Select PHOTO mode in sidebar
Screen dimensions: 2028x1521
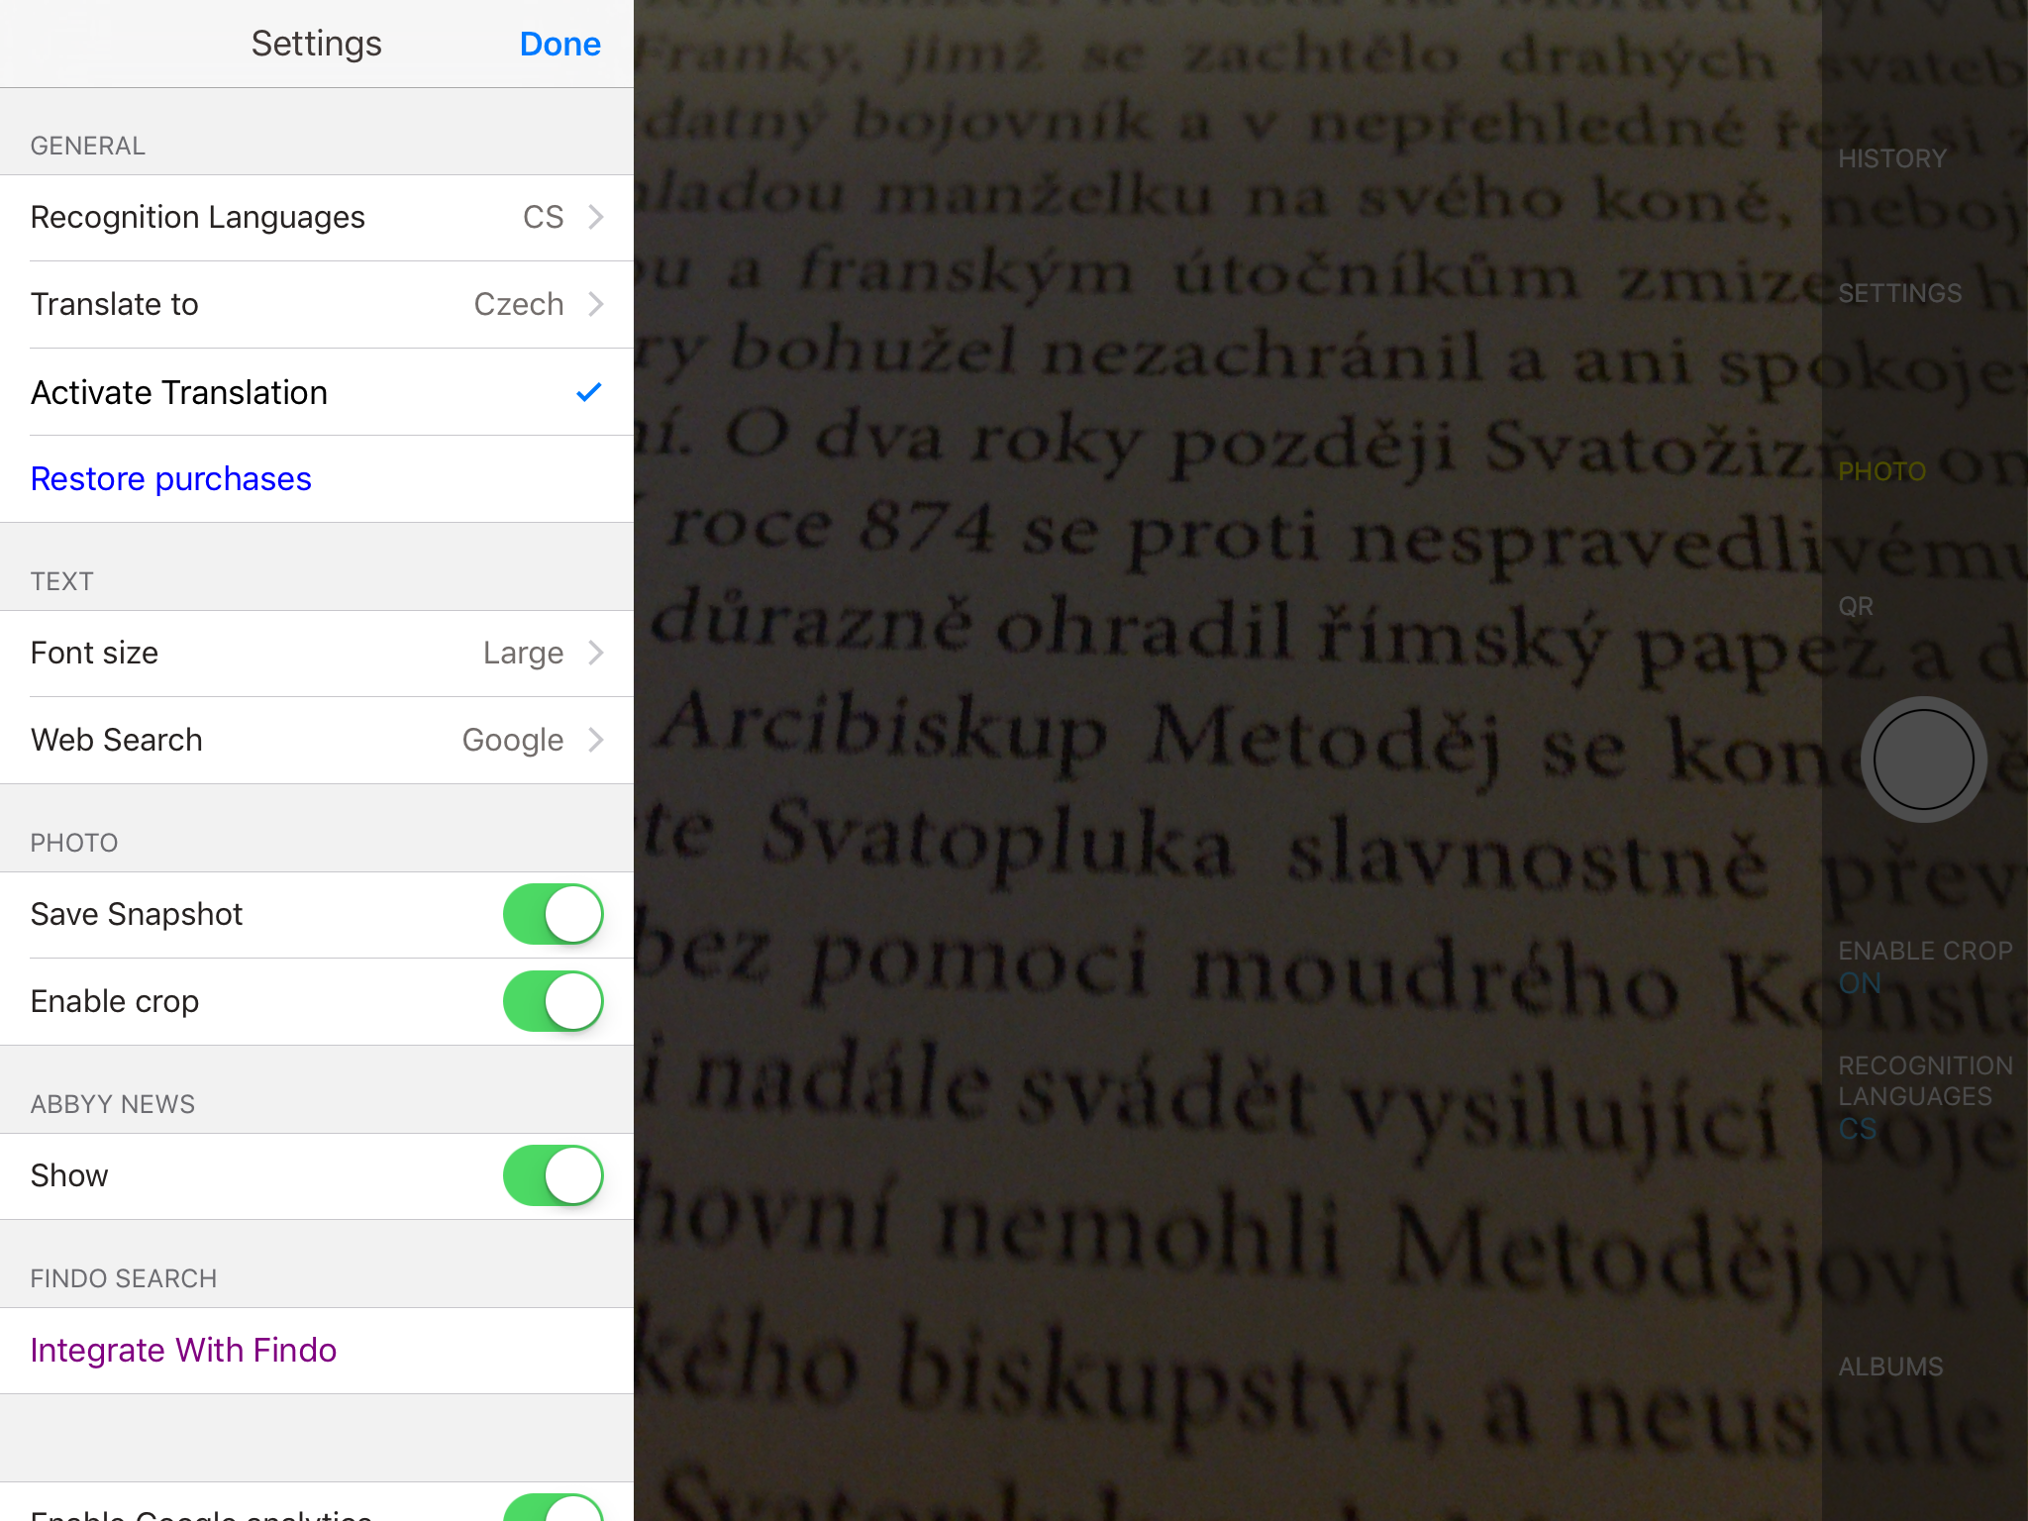(x=1881, y=471)
